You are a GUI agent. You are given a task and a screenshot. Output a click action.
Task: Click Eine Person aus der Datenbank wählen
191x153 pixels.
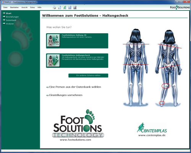click(x=74, y=87)
